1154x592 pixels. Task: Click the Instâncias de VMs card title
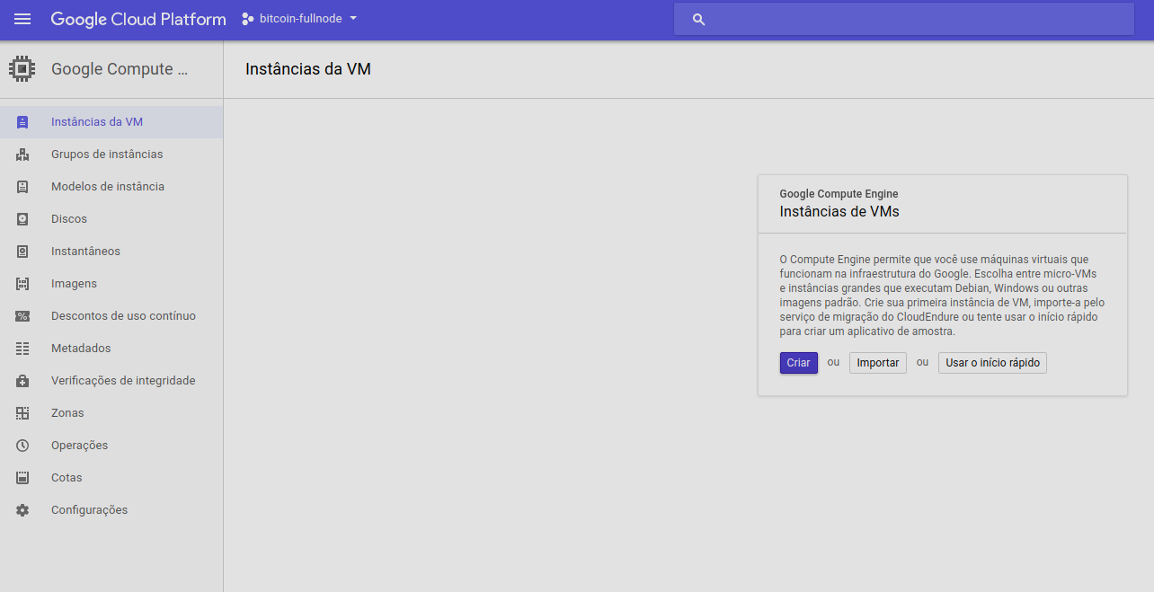[839, 212]
